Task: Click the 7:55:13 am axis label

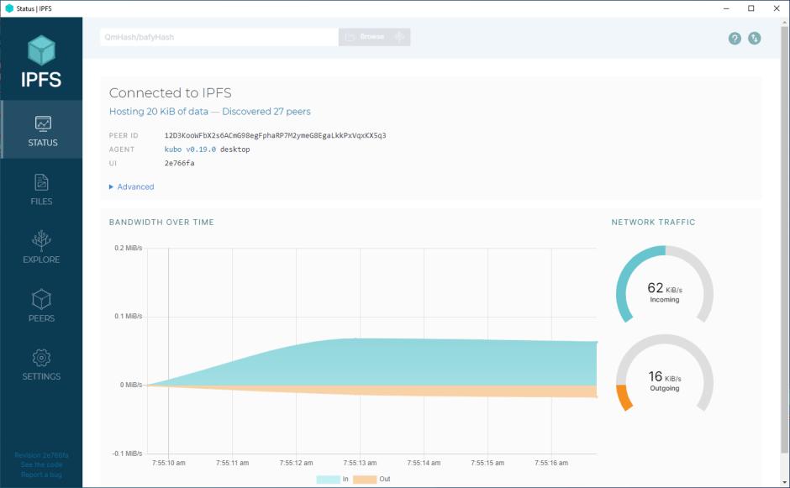Action: (x=360, y=463)
